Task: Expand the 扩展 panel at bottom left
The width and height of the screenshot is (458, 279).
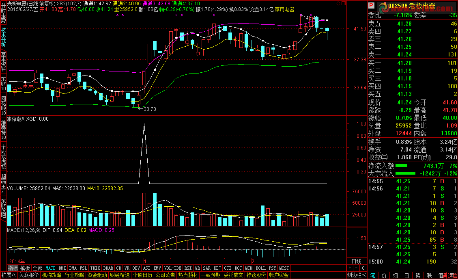Action: coord(9,275)
